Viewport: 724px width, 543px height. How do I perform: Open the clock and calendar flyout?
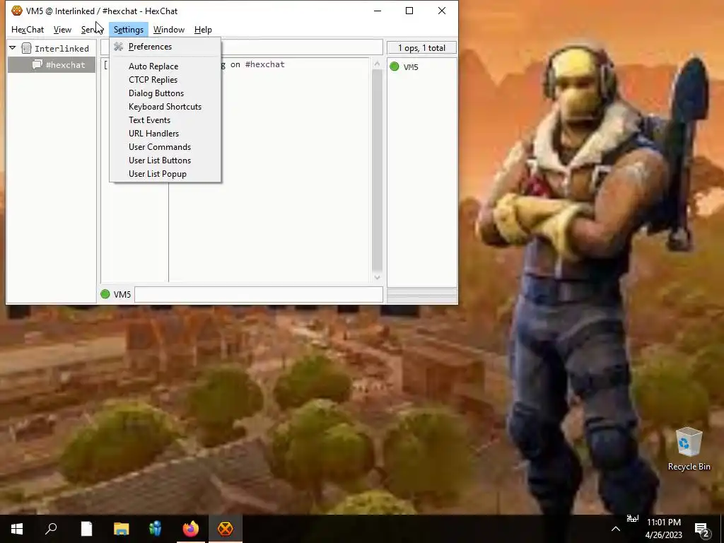[663, 529]
